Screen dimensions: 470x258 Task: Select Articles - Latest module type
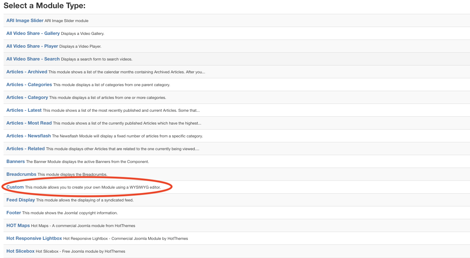point(24,110)
